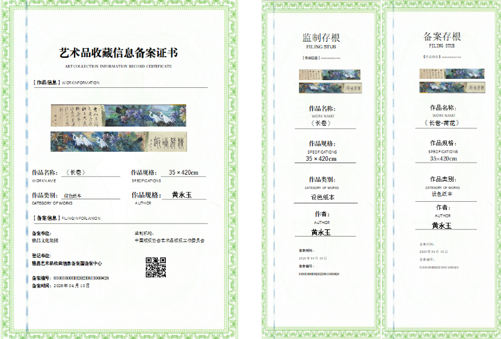The height and width of the screenshot is (339, 501).
Task: Select the 监制机构 label
Action: pos(144,234)
